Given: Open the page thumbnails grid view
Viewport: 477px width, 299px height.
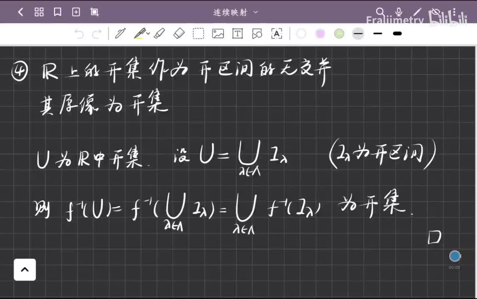Looking at the screenshot, I should tap(39, 12).
